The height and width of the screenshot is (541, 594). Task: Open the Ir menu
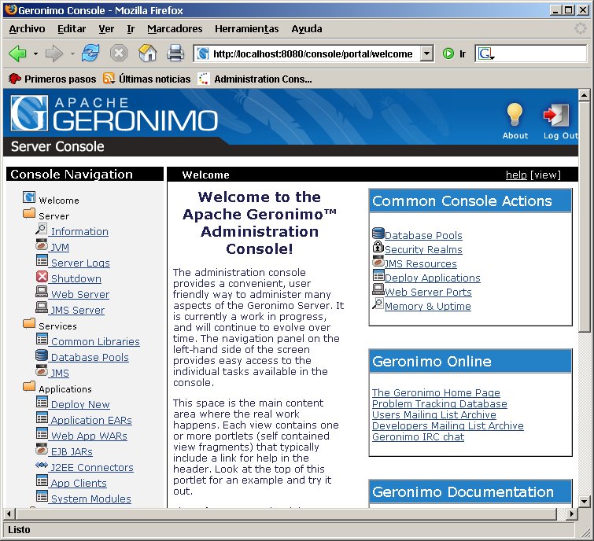tap(131, 29)
